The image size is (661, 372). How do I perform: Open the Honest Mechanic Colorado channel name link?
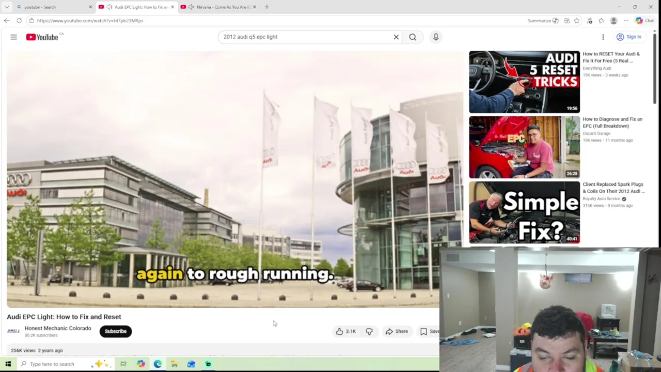click(58, 328)
